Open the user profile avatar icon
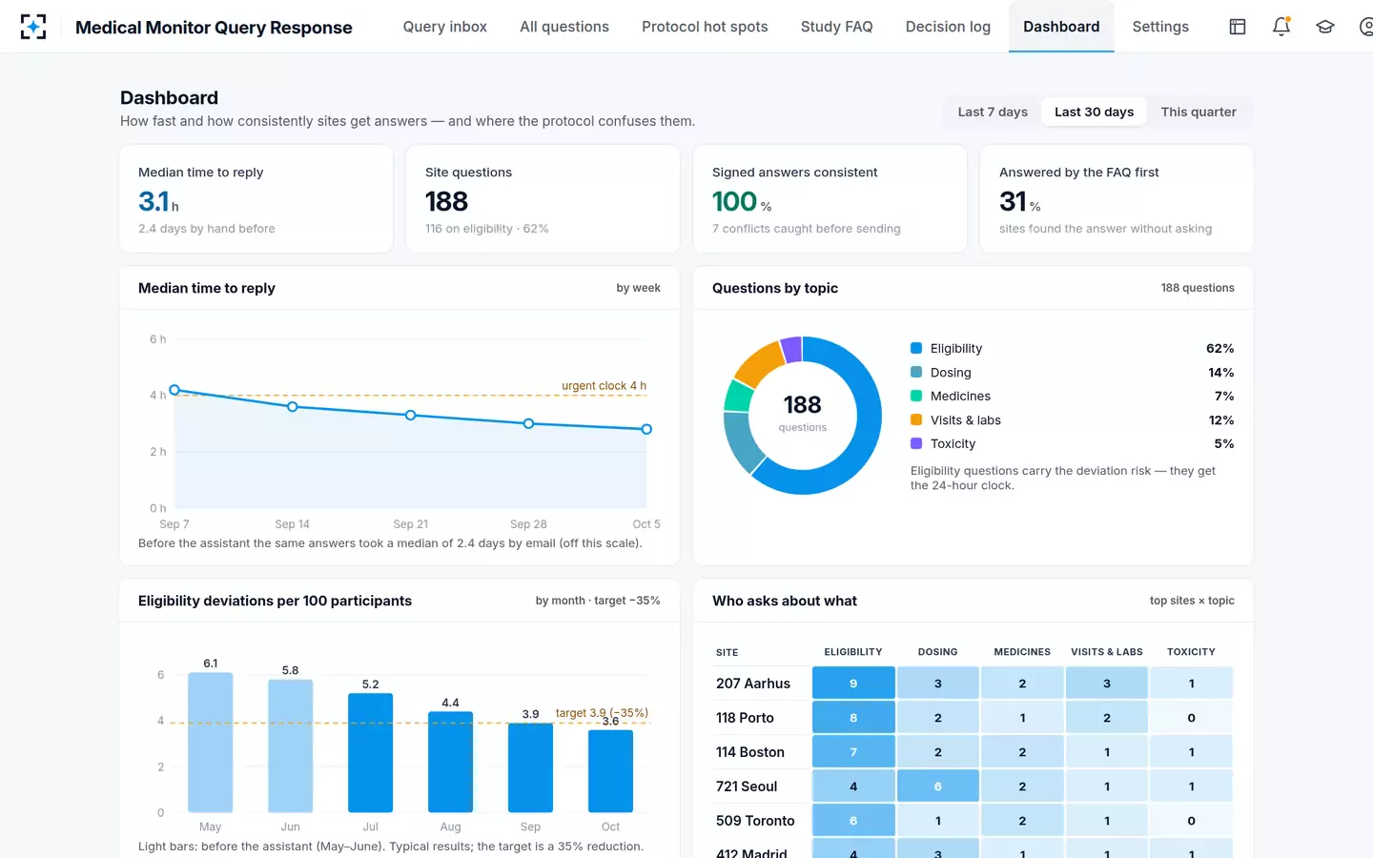Viewport: 1373px width, 858px height. [1366, 27]
